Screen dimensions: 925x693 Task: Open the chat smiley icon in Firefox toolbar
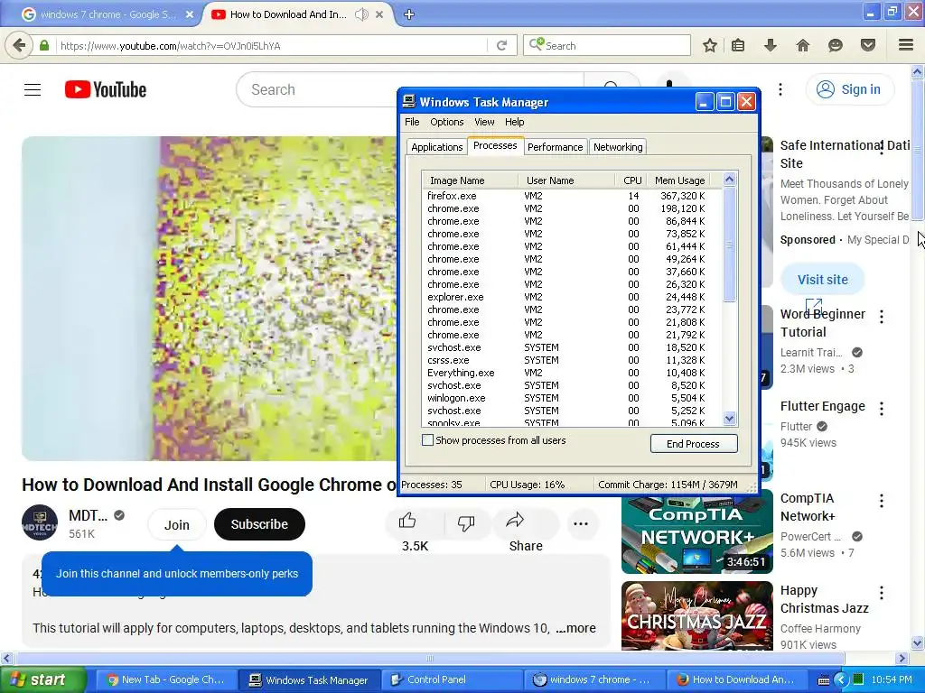(835, 45)
